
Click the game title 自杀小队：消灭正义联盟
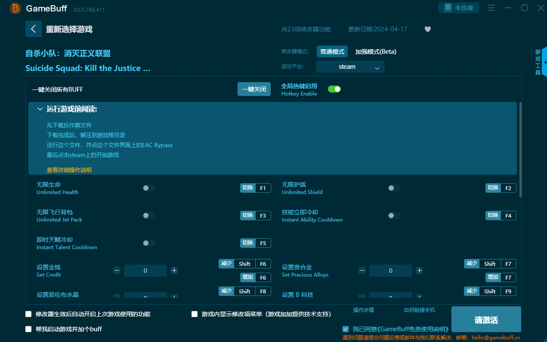click(68, 53)
